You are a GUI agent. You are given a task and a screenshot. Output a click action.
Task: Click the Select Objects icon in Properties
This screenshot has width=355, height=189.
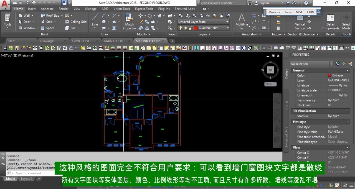click(344, 64)
